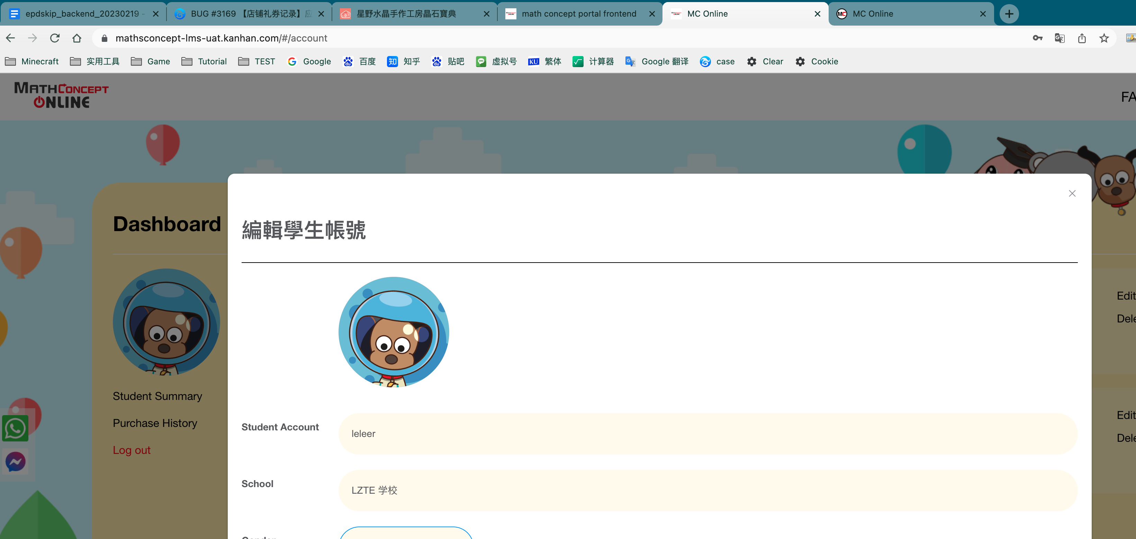Close the BUG #3169 tab
1136x539 pixels.
point(321,13)
